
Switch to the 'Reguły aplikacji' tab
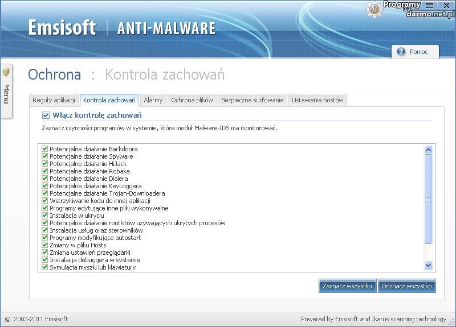(x=54, y=100)
